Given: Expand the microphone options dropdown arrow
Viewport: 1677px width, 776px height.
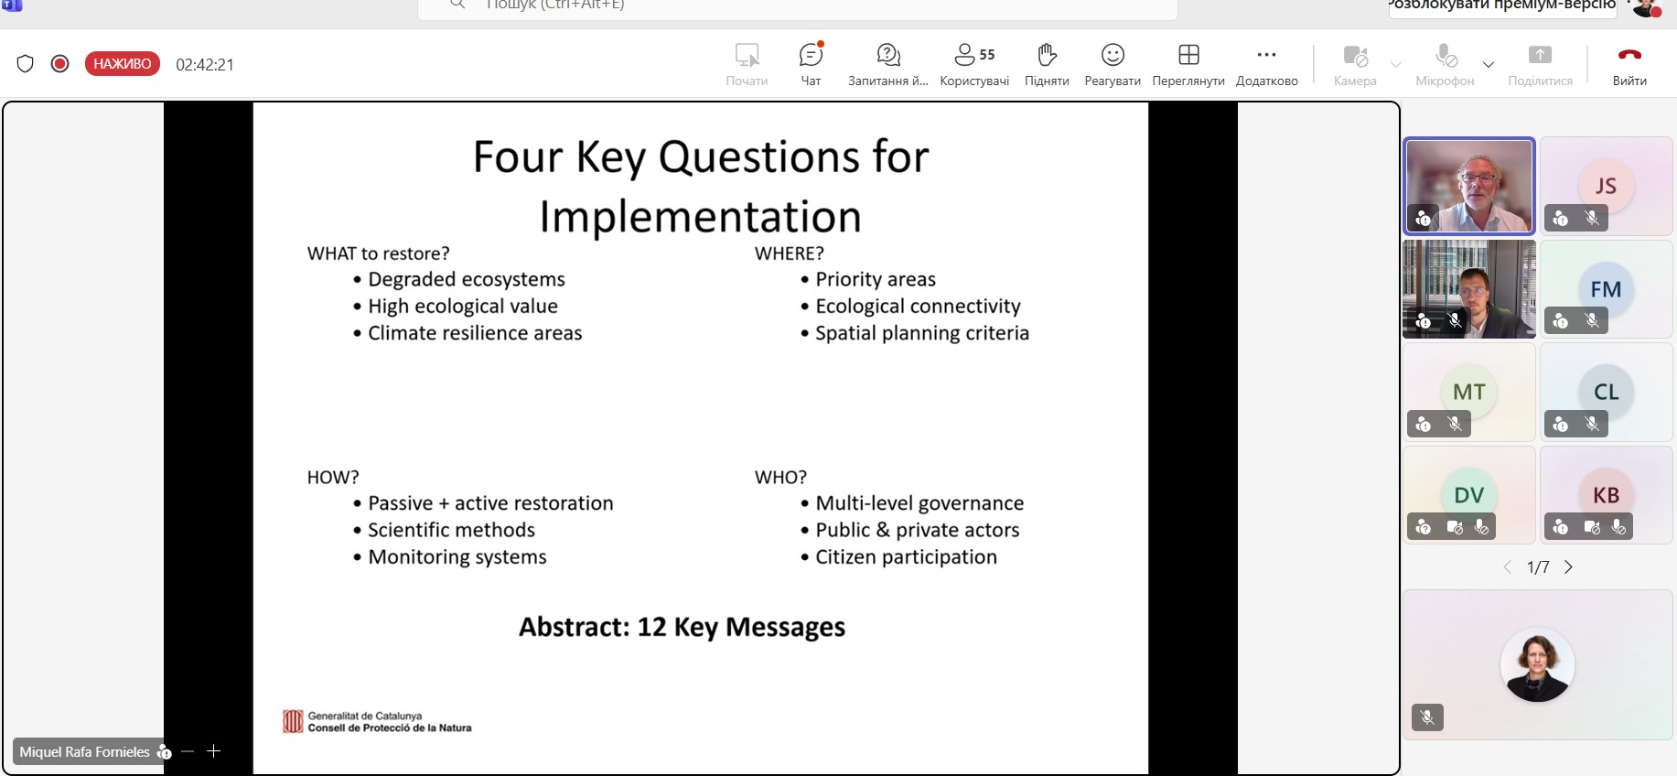Looking at the screenshot, I should pyautogui.click(x=1489, y=65).
